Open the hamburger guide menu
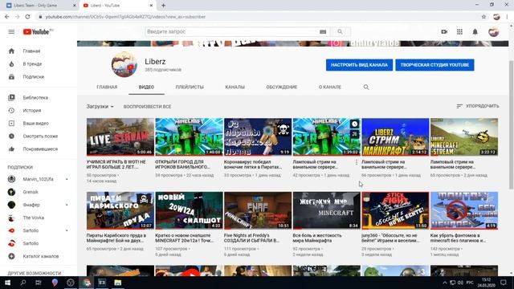 click(11, 32)
